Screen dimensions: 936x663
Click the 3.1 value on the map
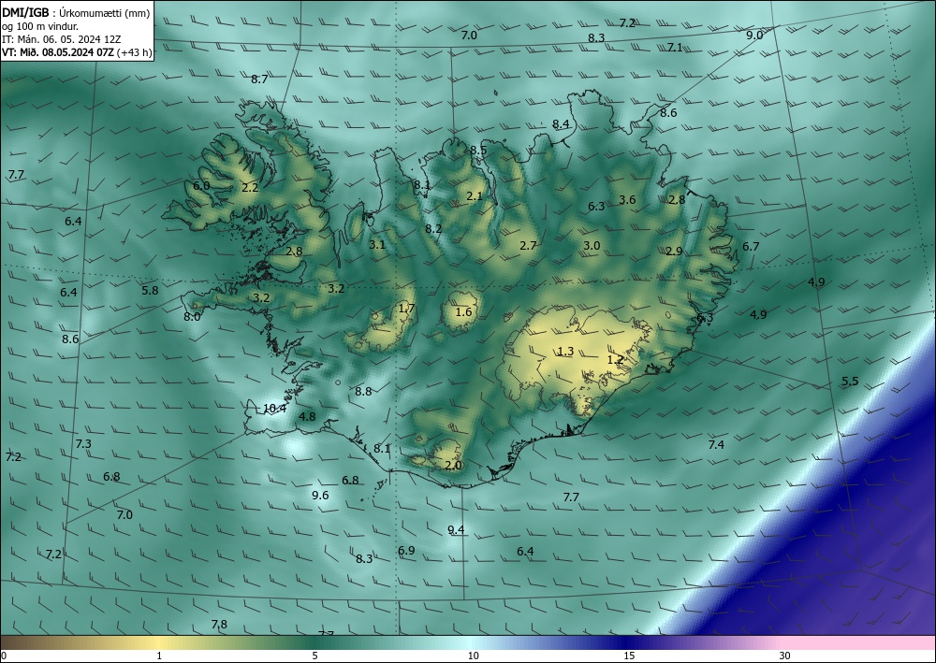click(x=377, y=244)
